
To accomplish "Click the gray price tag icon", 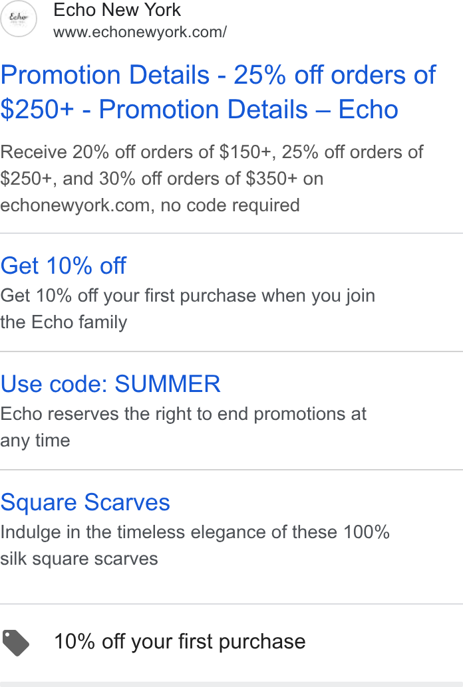I will click(16, 642).
